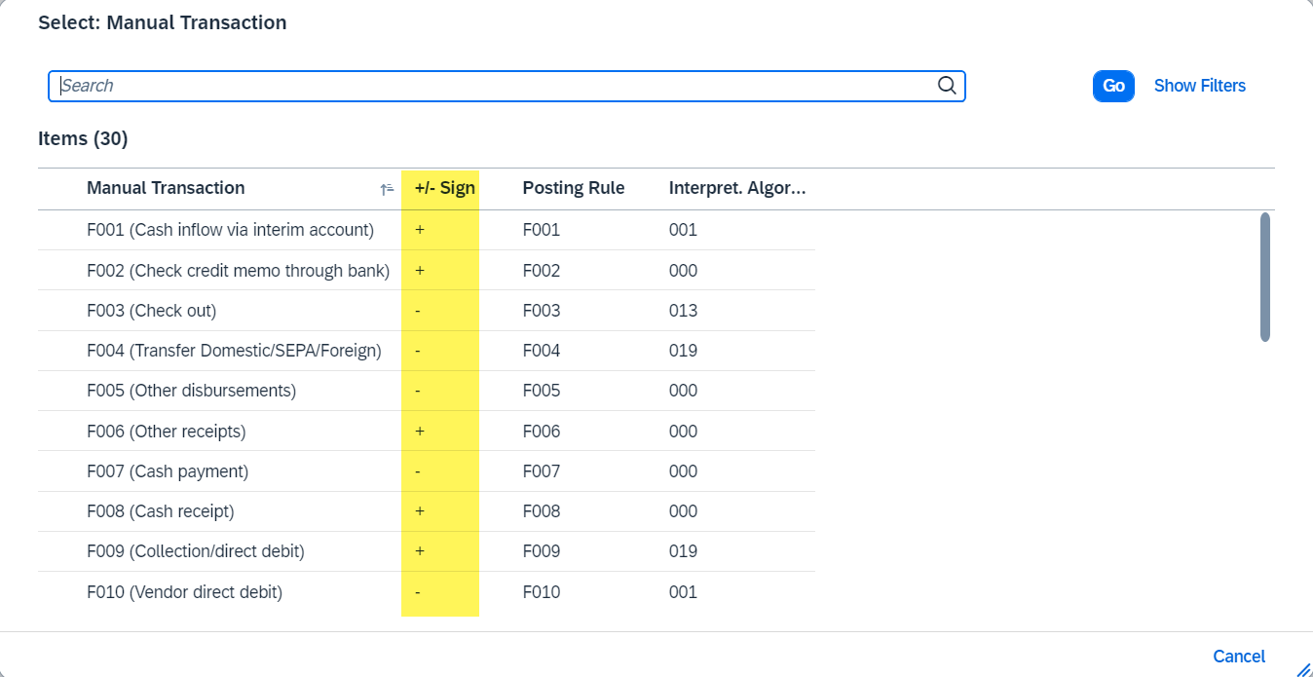Open Show Filters link
This screenshot has height=677, width=1313.
[1199, 86]
